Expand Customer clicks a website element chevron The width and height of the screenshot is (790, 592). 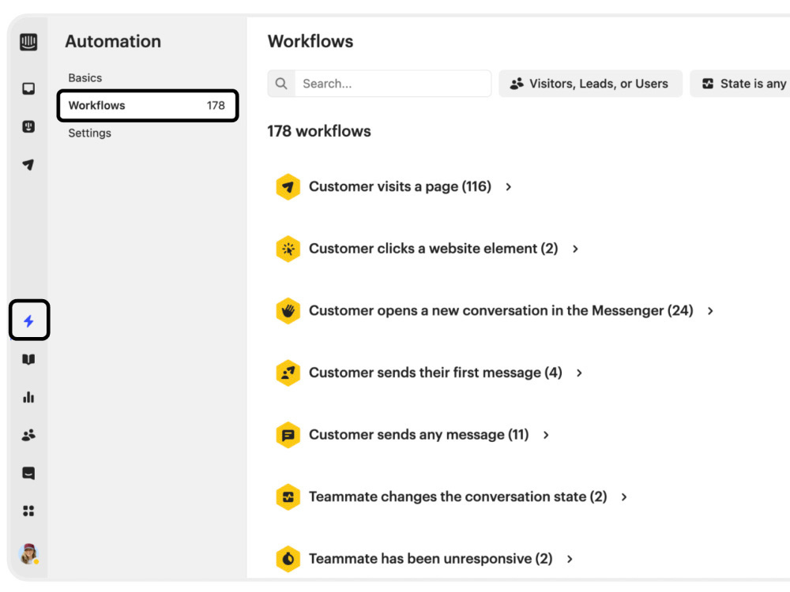[x=575, y=249]
